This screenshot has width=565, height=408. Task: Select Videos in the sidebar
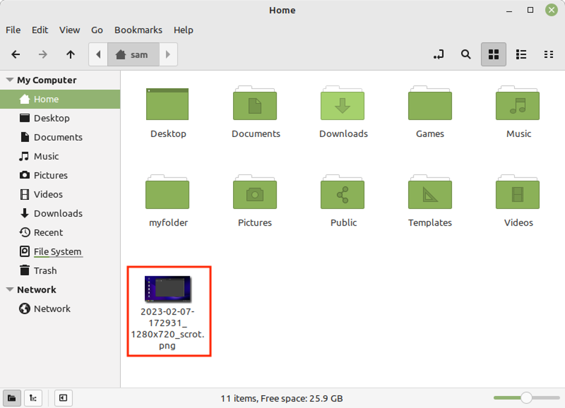pos(60,194)
